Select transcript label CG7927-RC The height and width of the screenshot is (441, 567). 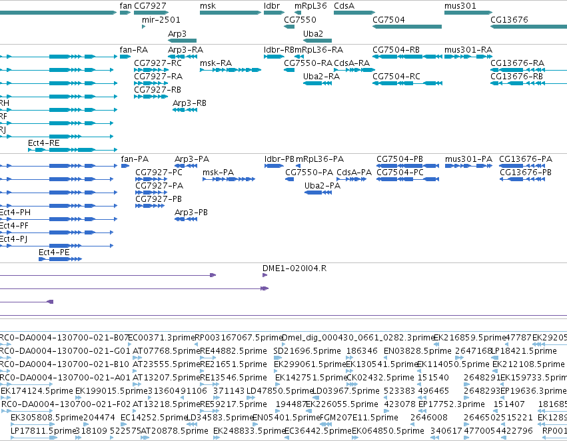coord(158,63)
